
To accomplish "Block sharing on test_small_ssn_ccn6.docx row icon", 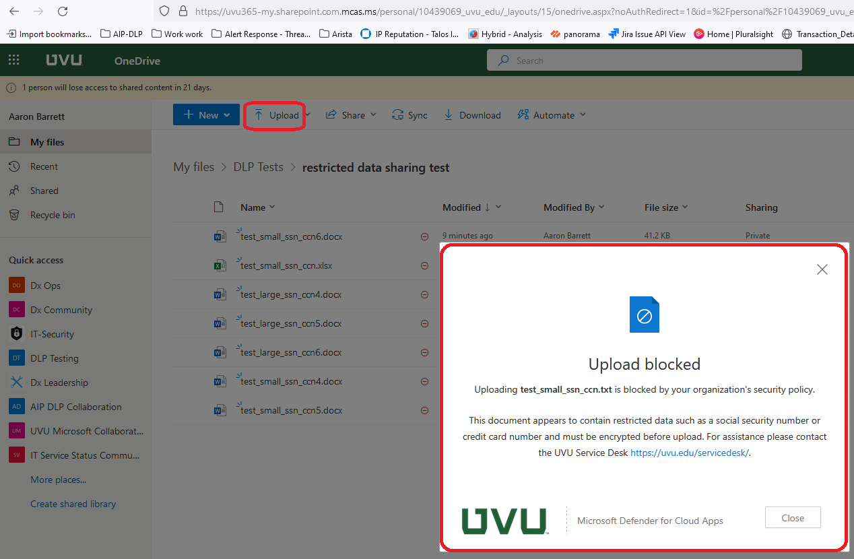I will [424, 236].
